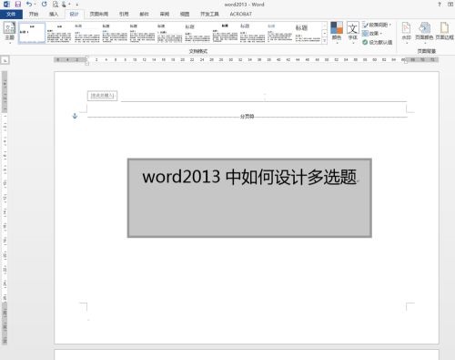Open the 字体 theme fonts dropdown
Image resolution: width=455 pixels, height=360 pixels.
[353, 33]
